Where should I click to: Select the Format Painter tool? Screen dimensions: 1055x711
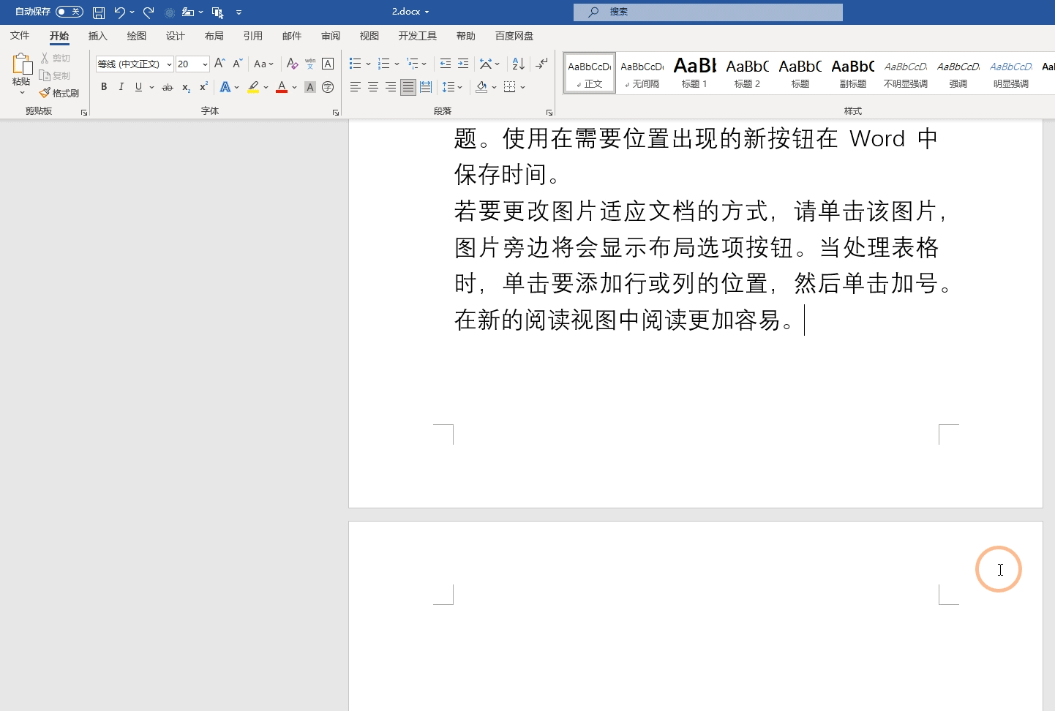59,92
